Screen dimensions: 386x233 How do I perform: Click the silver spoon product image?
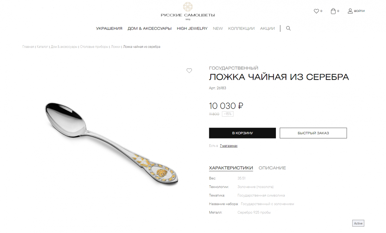111,144
